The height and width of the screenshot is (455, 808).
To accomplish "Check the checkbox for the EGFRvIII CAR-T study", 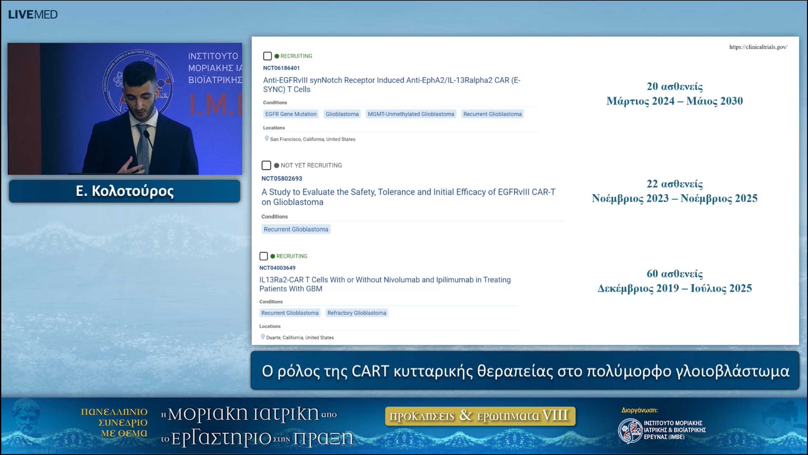I will coord(265,165).
